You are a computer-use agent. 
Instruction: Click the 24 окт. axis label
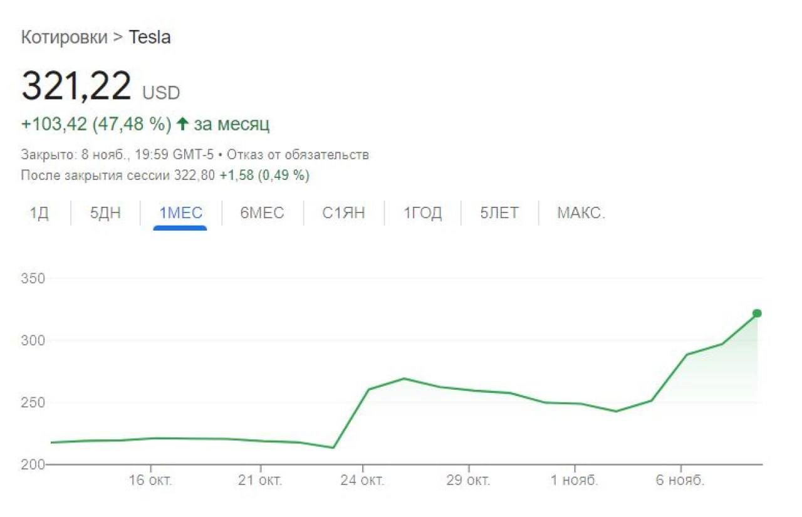(x=363, y=481)
